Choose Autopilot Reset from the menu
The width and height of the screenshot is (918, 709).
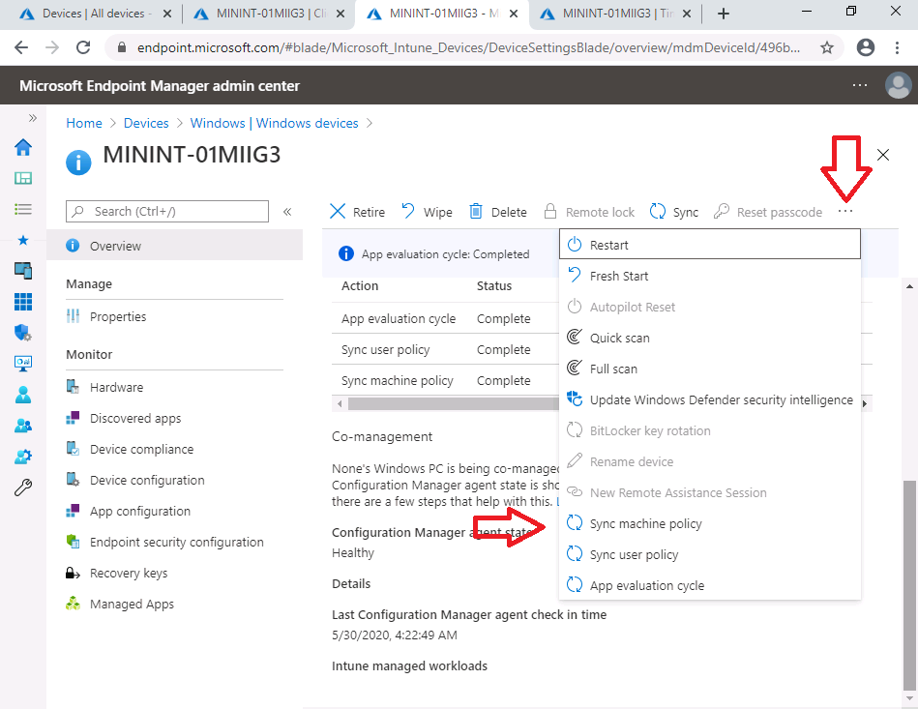coord(710,307)
